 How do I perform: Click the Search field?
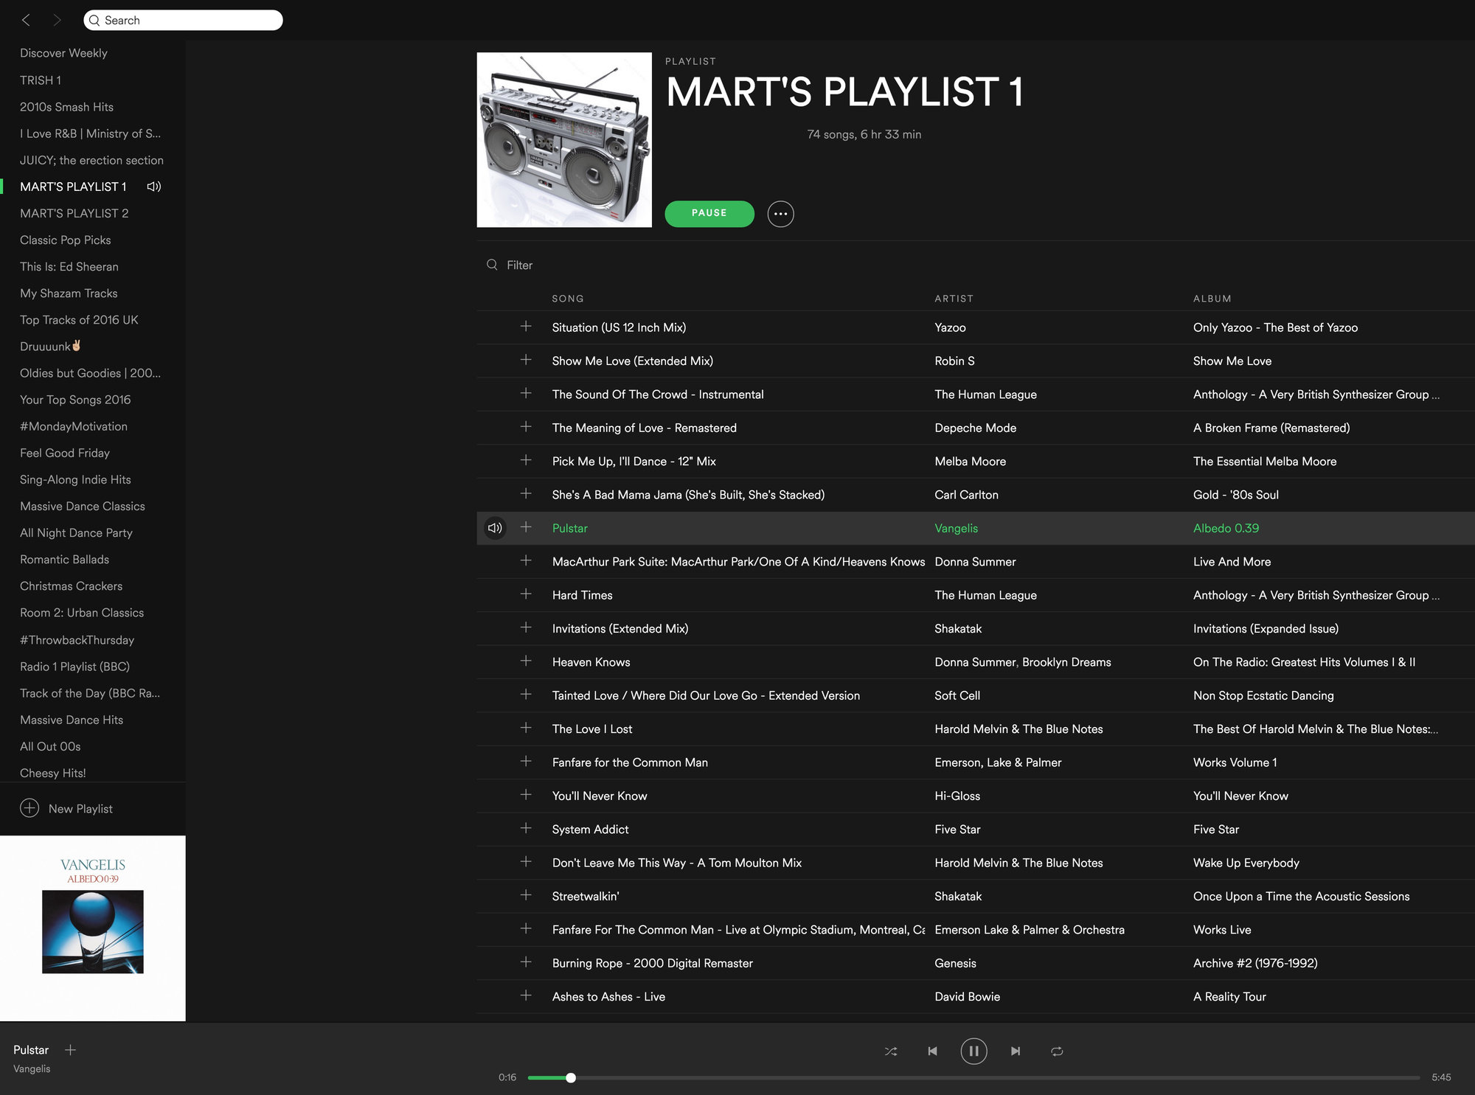coord(183,20)
